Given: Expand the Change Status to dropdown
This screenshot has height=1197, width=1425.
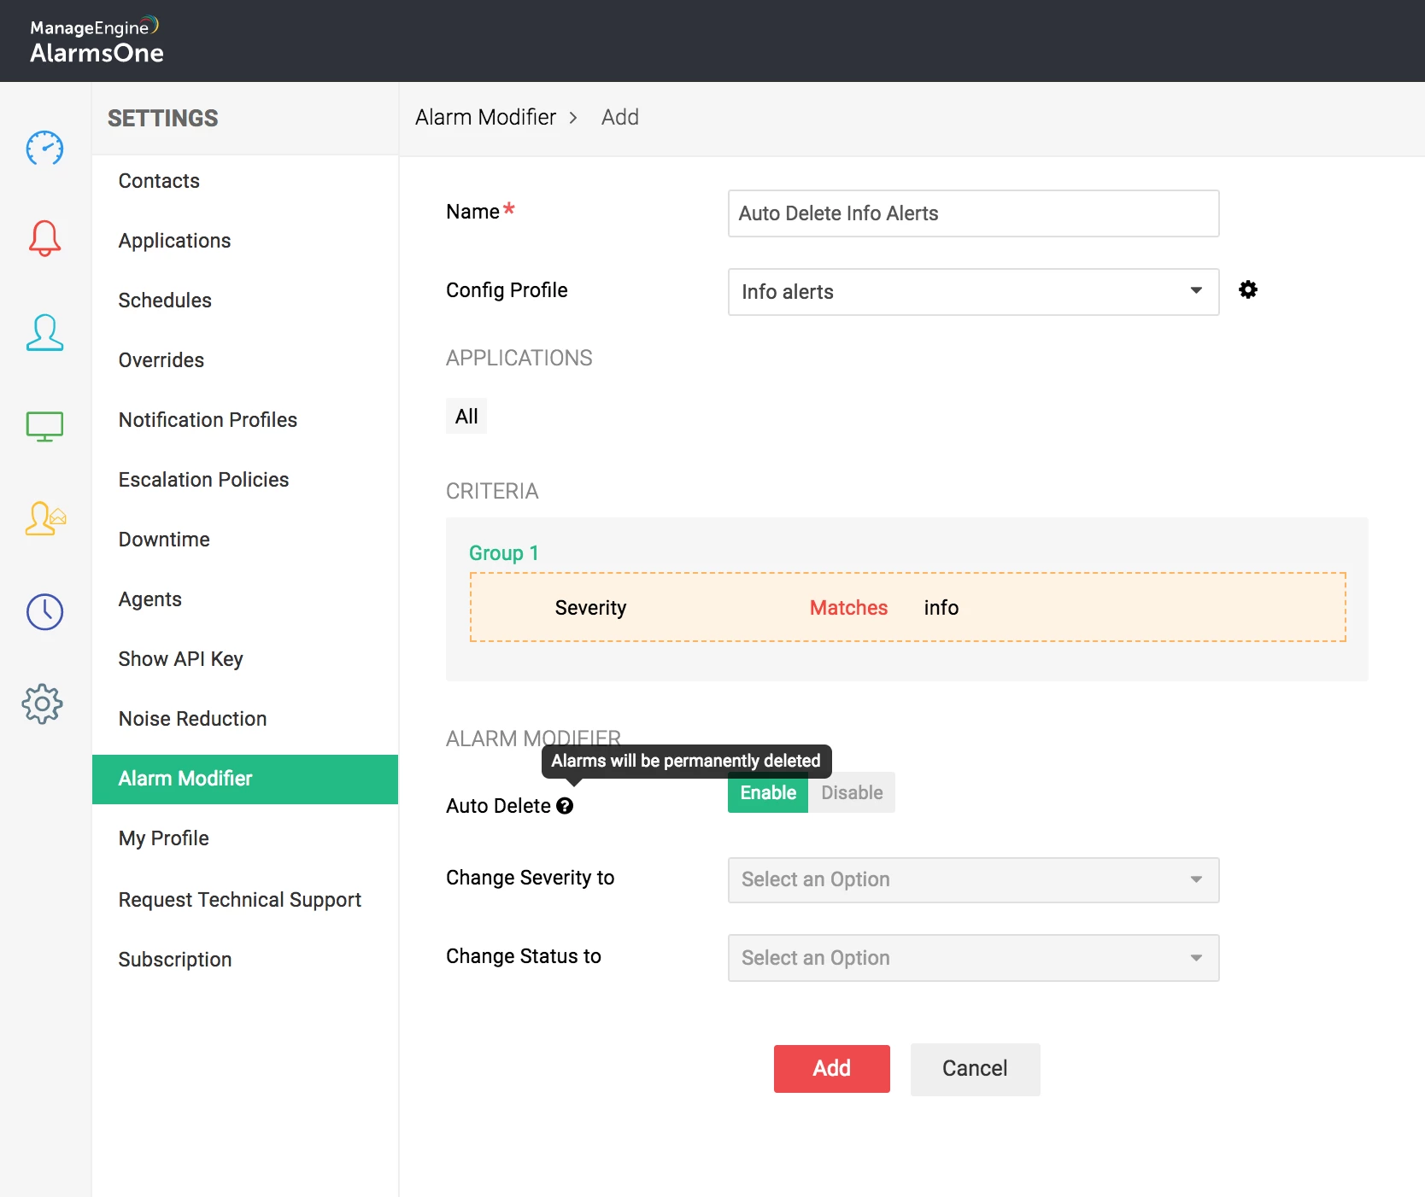Looking at the screenshot, I should point(973,958).
